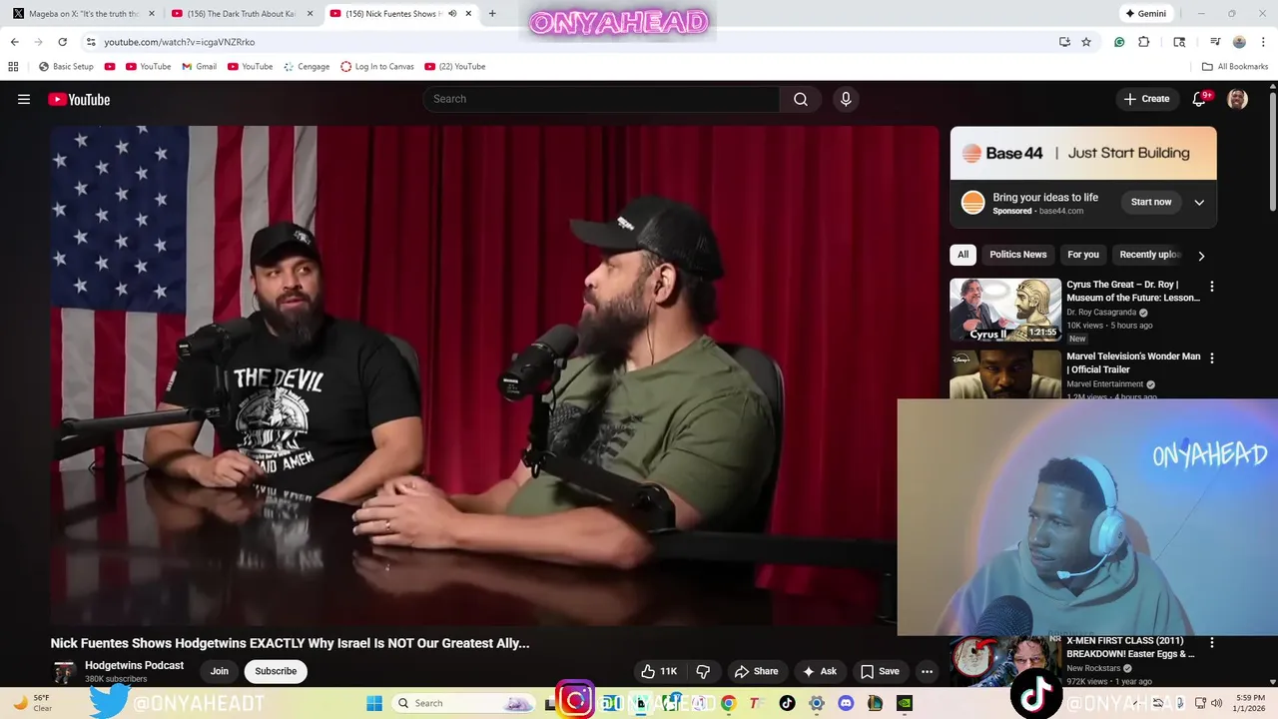The width and height of the screenshot is (1278, 719).
Task: Close The Dark Truth About tab
Action: pyautogui.click(x=310, y=14)
